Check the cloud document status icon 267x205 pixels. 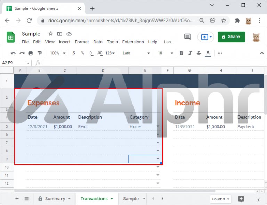[x=69, y=34]
